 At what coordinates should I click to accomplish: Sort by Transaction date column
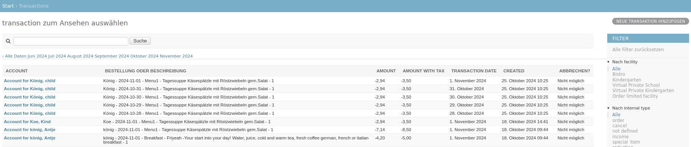click(474, 71)
